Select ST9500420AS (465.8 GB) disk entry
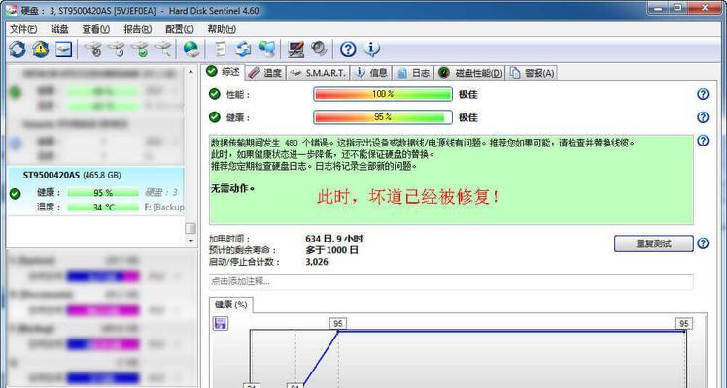 click(x=95, y=190)
